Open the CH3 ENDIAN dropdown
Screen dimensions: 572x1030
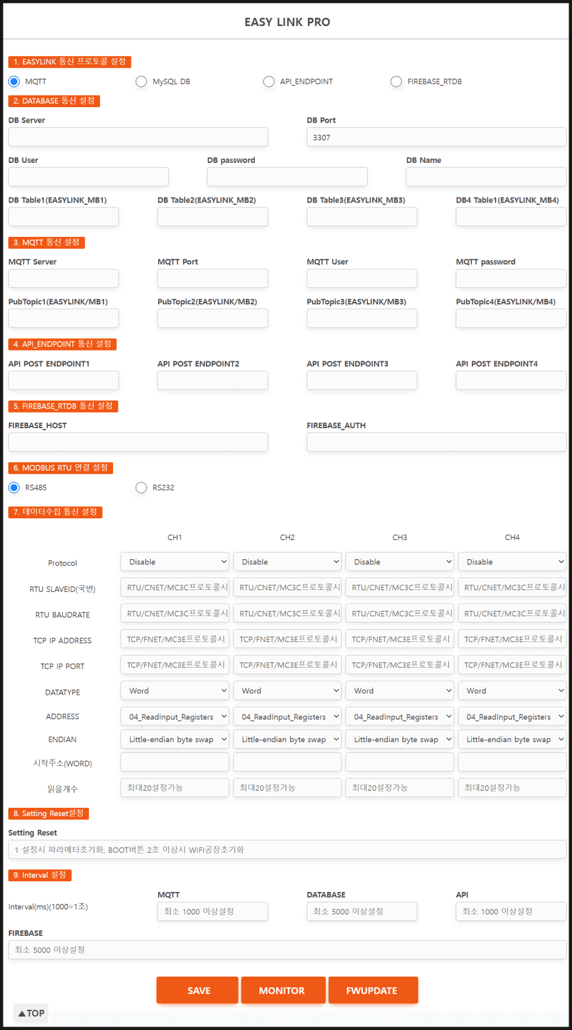coord(400,739)
